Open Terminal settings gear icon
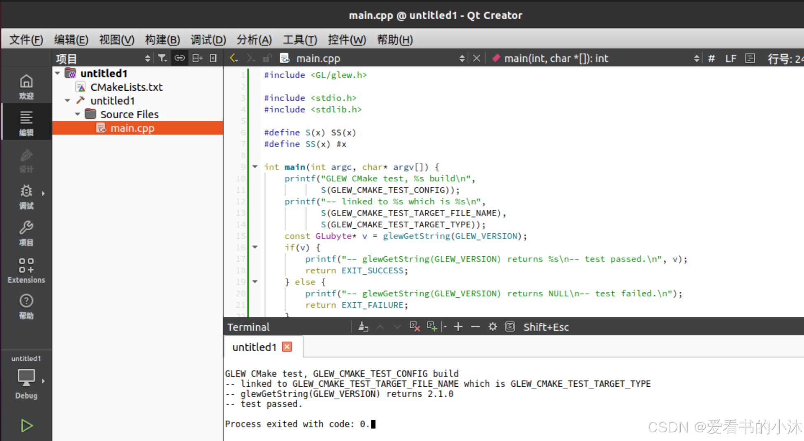Image resolution: width=804 pixels, height=441 pixels. [x=493, y=327]
